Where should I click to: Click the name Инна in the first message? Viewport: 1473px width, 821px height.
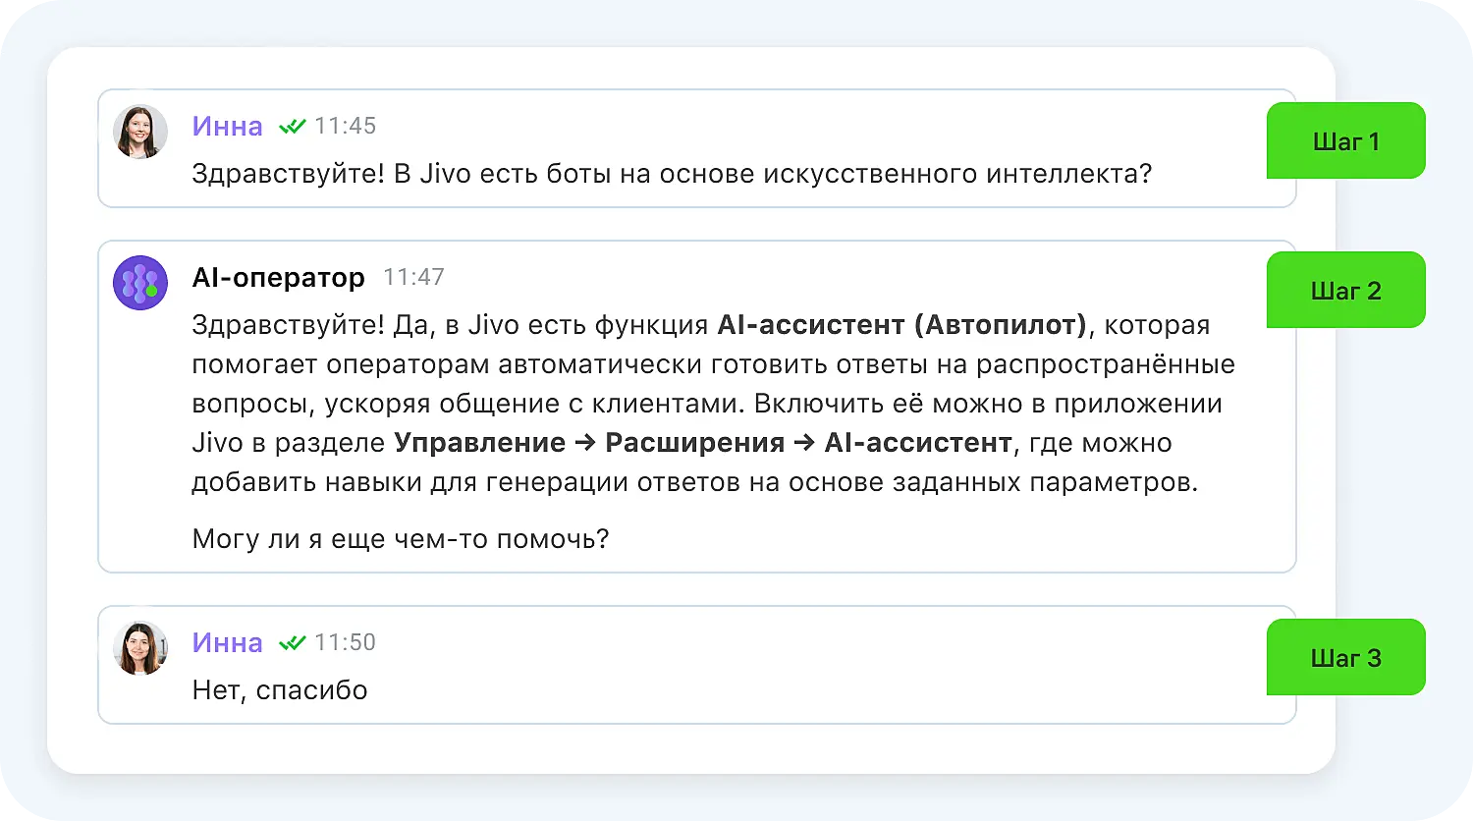(x=227, y=126)
